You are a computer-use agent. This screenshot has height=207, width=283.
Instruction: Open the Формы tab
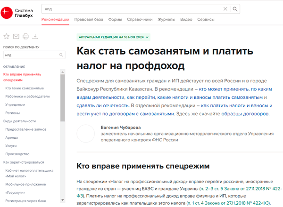point(115,20)
